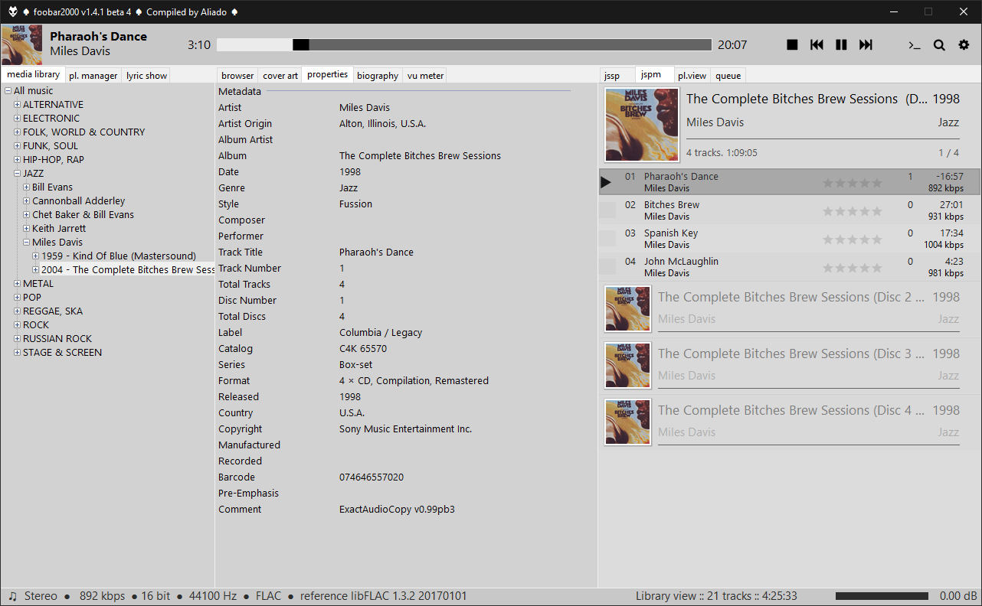
Task: Pause the current track
Action: pyautogui.click(x=841, y=45)
